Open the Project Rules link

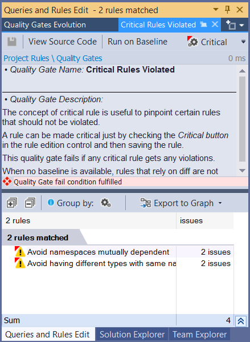coord(26,58)
